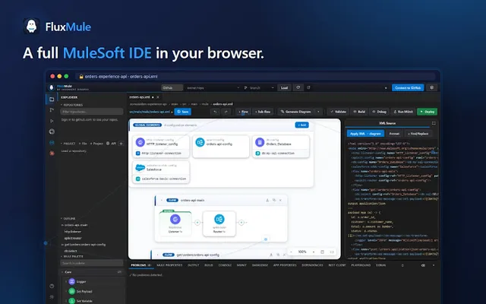Collapse the orders-api-main flow
Image resolution: width=486 pixels, height=304 pixels.
click(x=162, y=201)
